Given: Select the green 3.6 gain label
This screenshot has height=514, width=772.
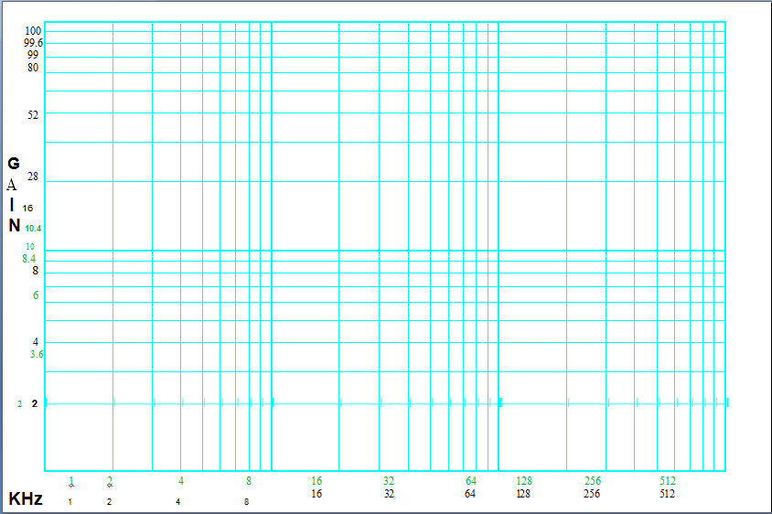Looking at the screenshot, I should 37,354.
